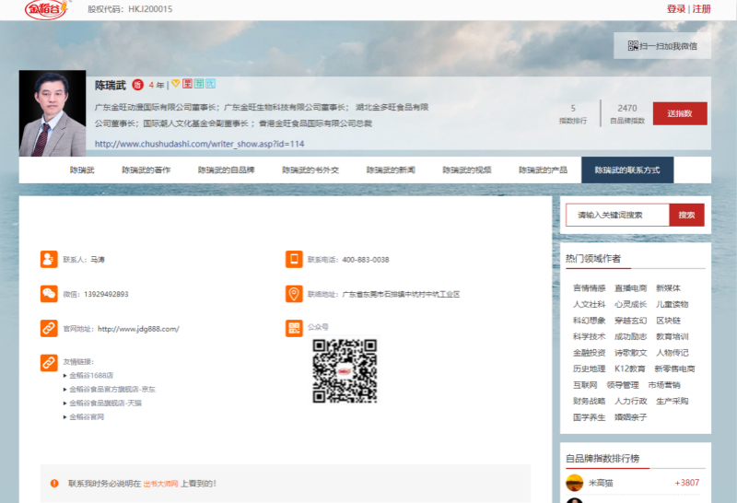
Task: Click the orange contact person icon
Action: point(49,259)
